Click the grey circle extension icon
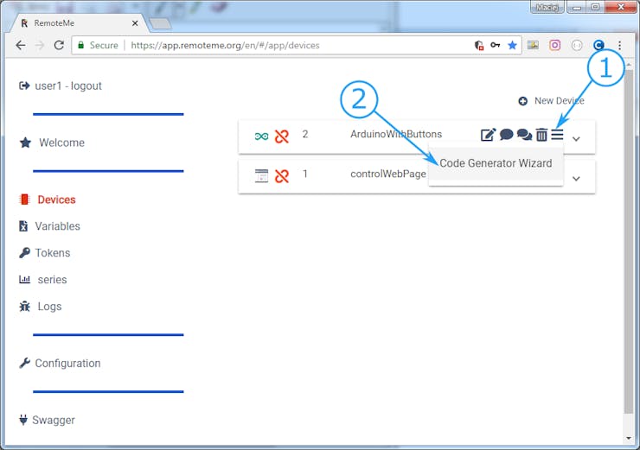640x450 pixels. 577,45
